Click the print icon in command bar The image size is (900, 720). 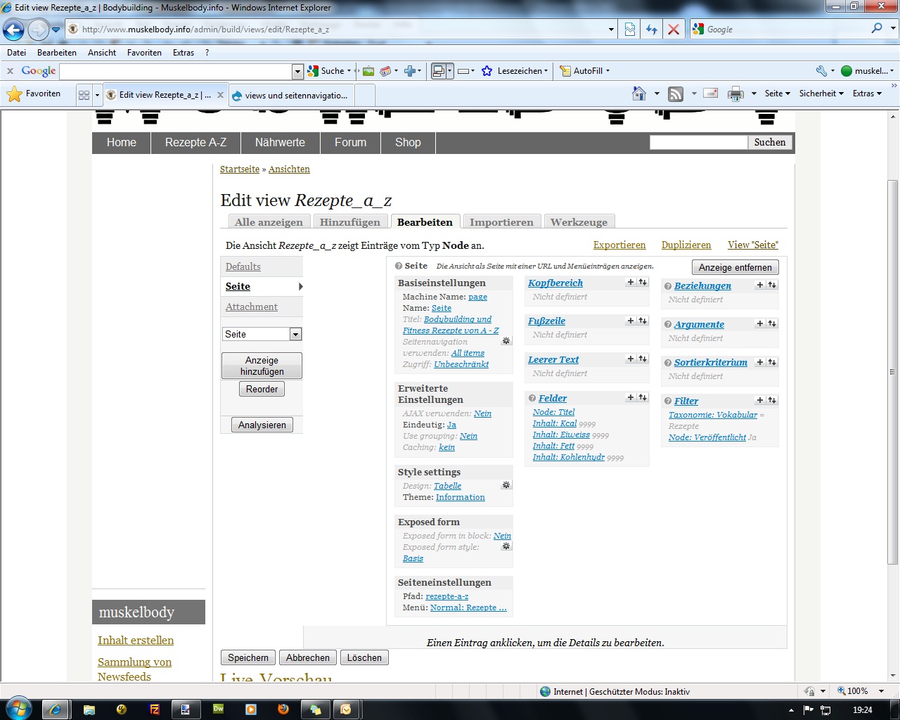pos(735,94)
